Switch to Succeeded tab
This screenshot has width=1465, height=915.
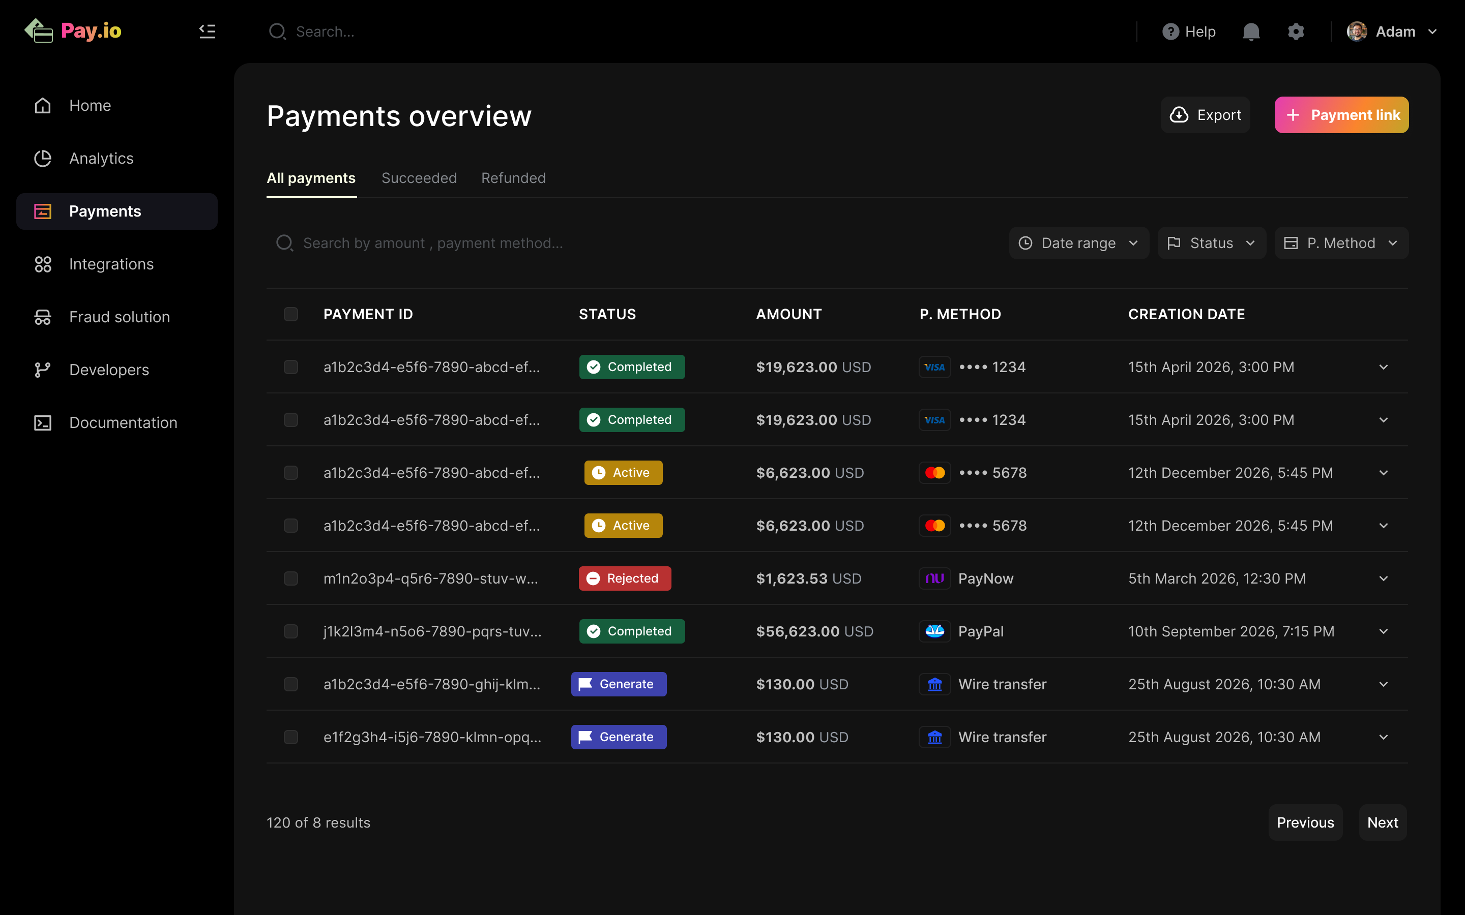click(x=419, y=178)
